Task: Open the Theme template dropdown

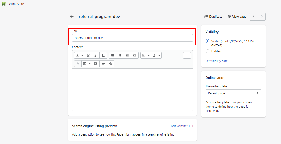Action: click(x=233, y=93)
